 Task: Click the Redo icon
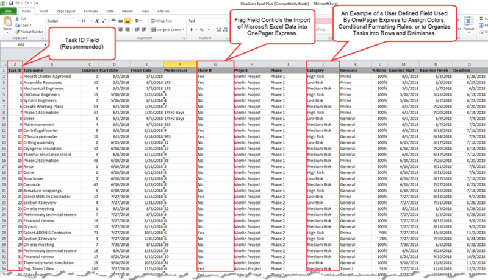click(x=27, y=4)
